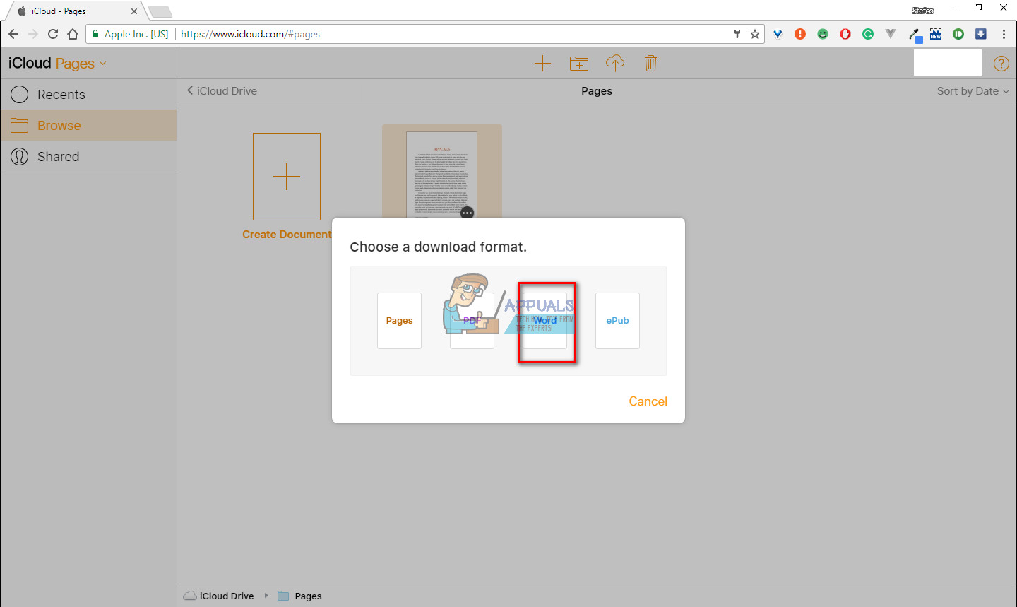Screen dimensions: 1017x607
Task: Click the Apple Inc. secure site info
Action: 130,34
